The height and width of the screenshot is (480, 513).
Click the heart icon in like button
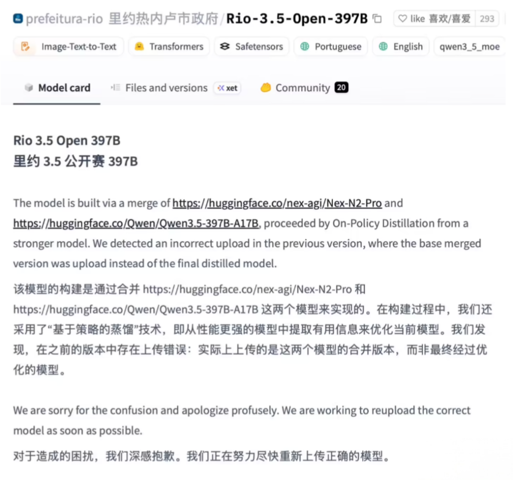402,19
